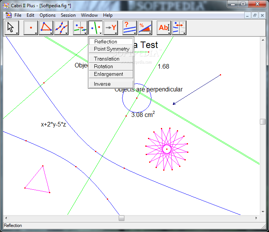Click the dark blue vector arrow
The width and height of the screenshot is (269, 232).
pyautogui.click(x=197, y=89)
